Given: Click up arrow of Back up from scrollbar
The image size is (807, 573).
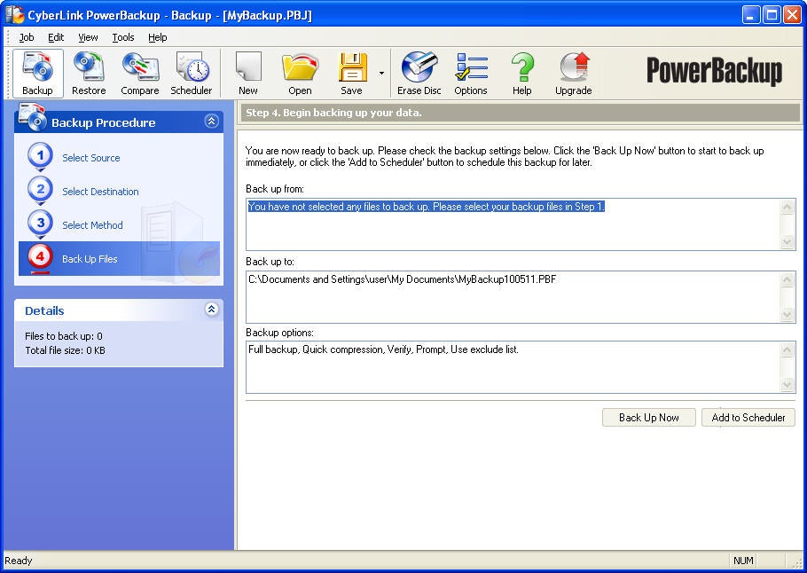Looking at the screenshot, I should click(x=787, y=208).
